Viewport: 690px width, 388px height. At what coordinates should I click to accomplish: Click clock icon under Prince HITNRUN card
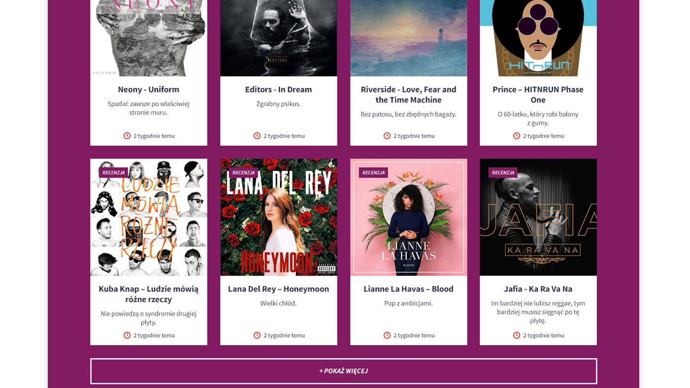[517, 136]
